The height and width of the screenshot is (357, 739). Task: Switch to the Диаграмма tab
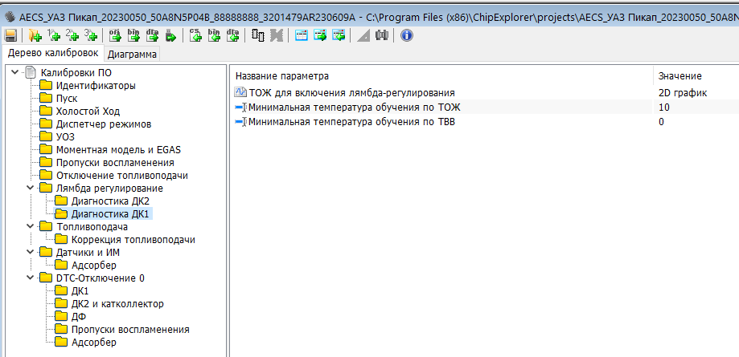(132, 55)
